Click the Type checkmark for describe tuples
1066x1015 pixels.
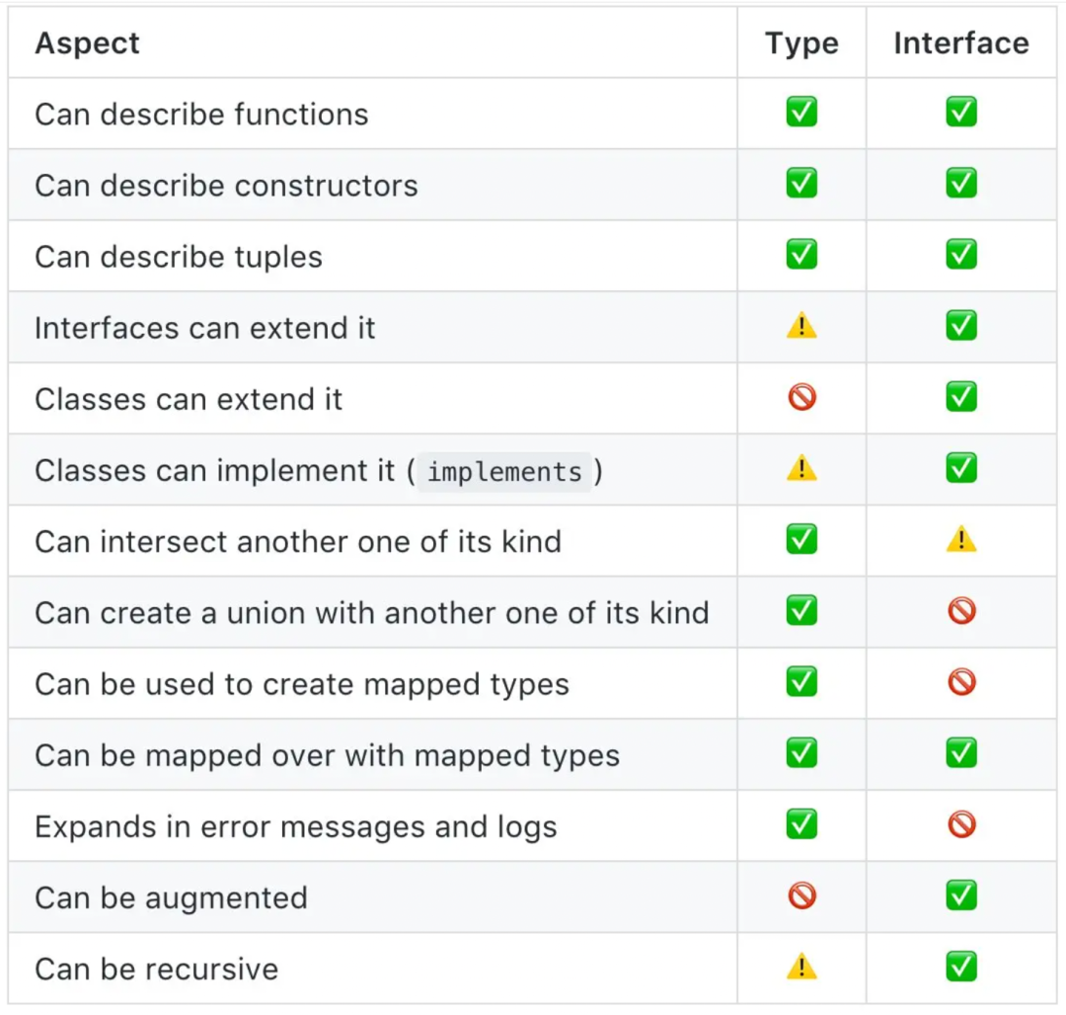pyautogui.click(x=801, y=256)
